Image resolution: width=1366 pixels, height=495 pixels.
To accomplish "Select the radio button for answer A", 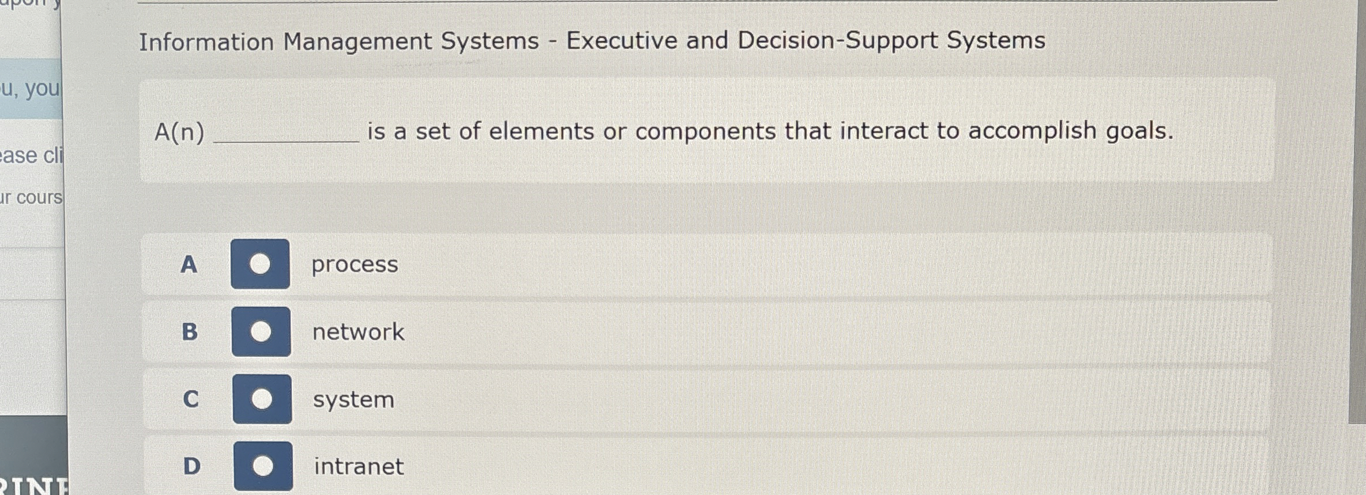I will (x=261, y=264).
